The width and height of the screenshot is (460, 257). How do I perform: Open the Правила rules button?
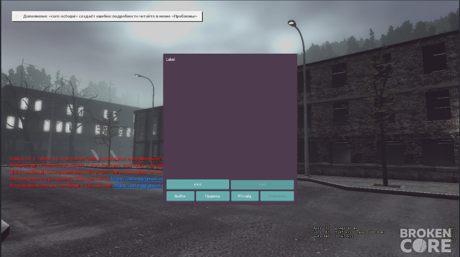212,196
